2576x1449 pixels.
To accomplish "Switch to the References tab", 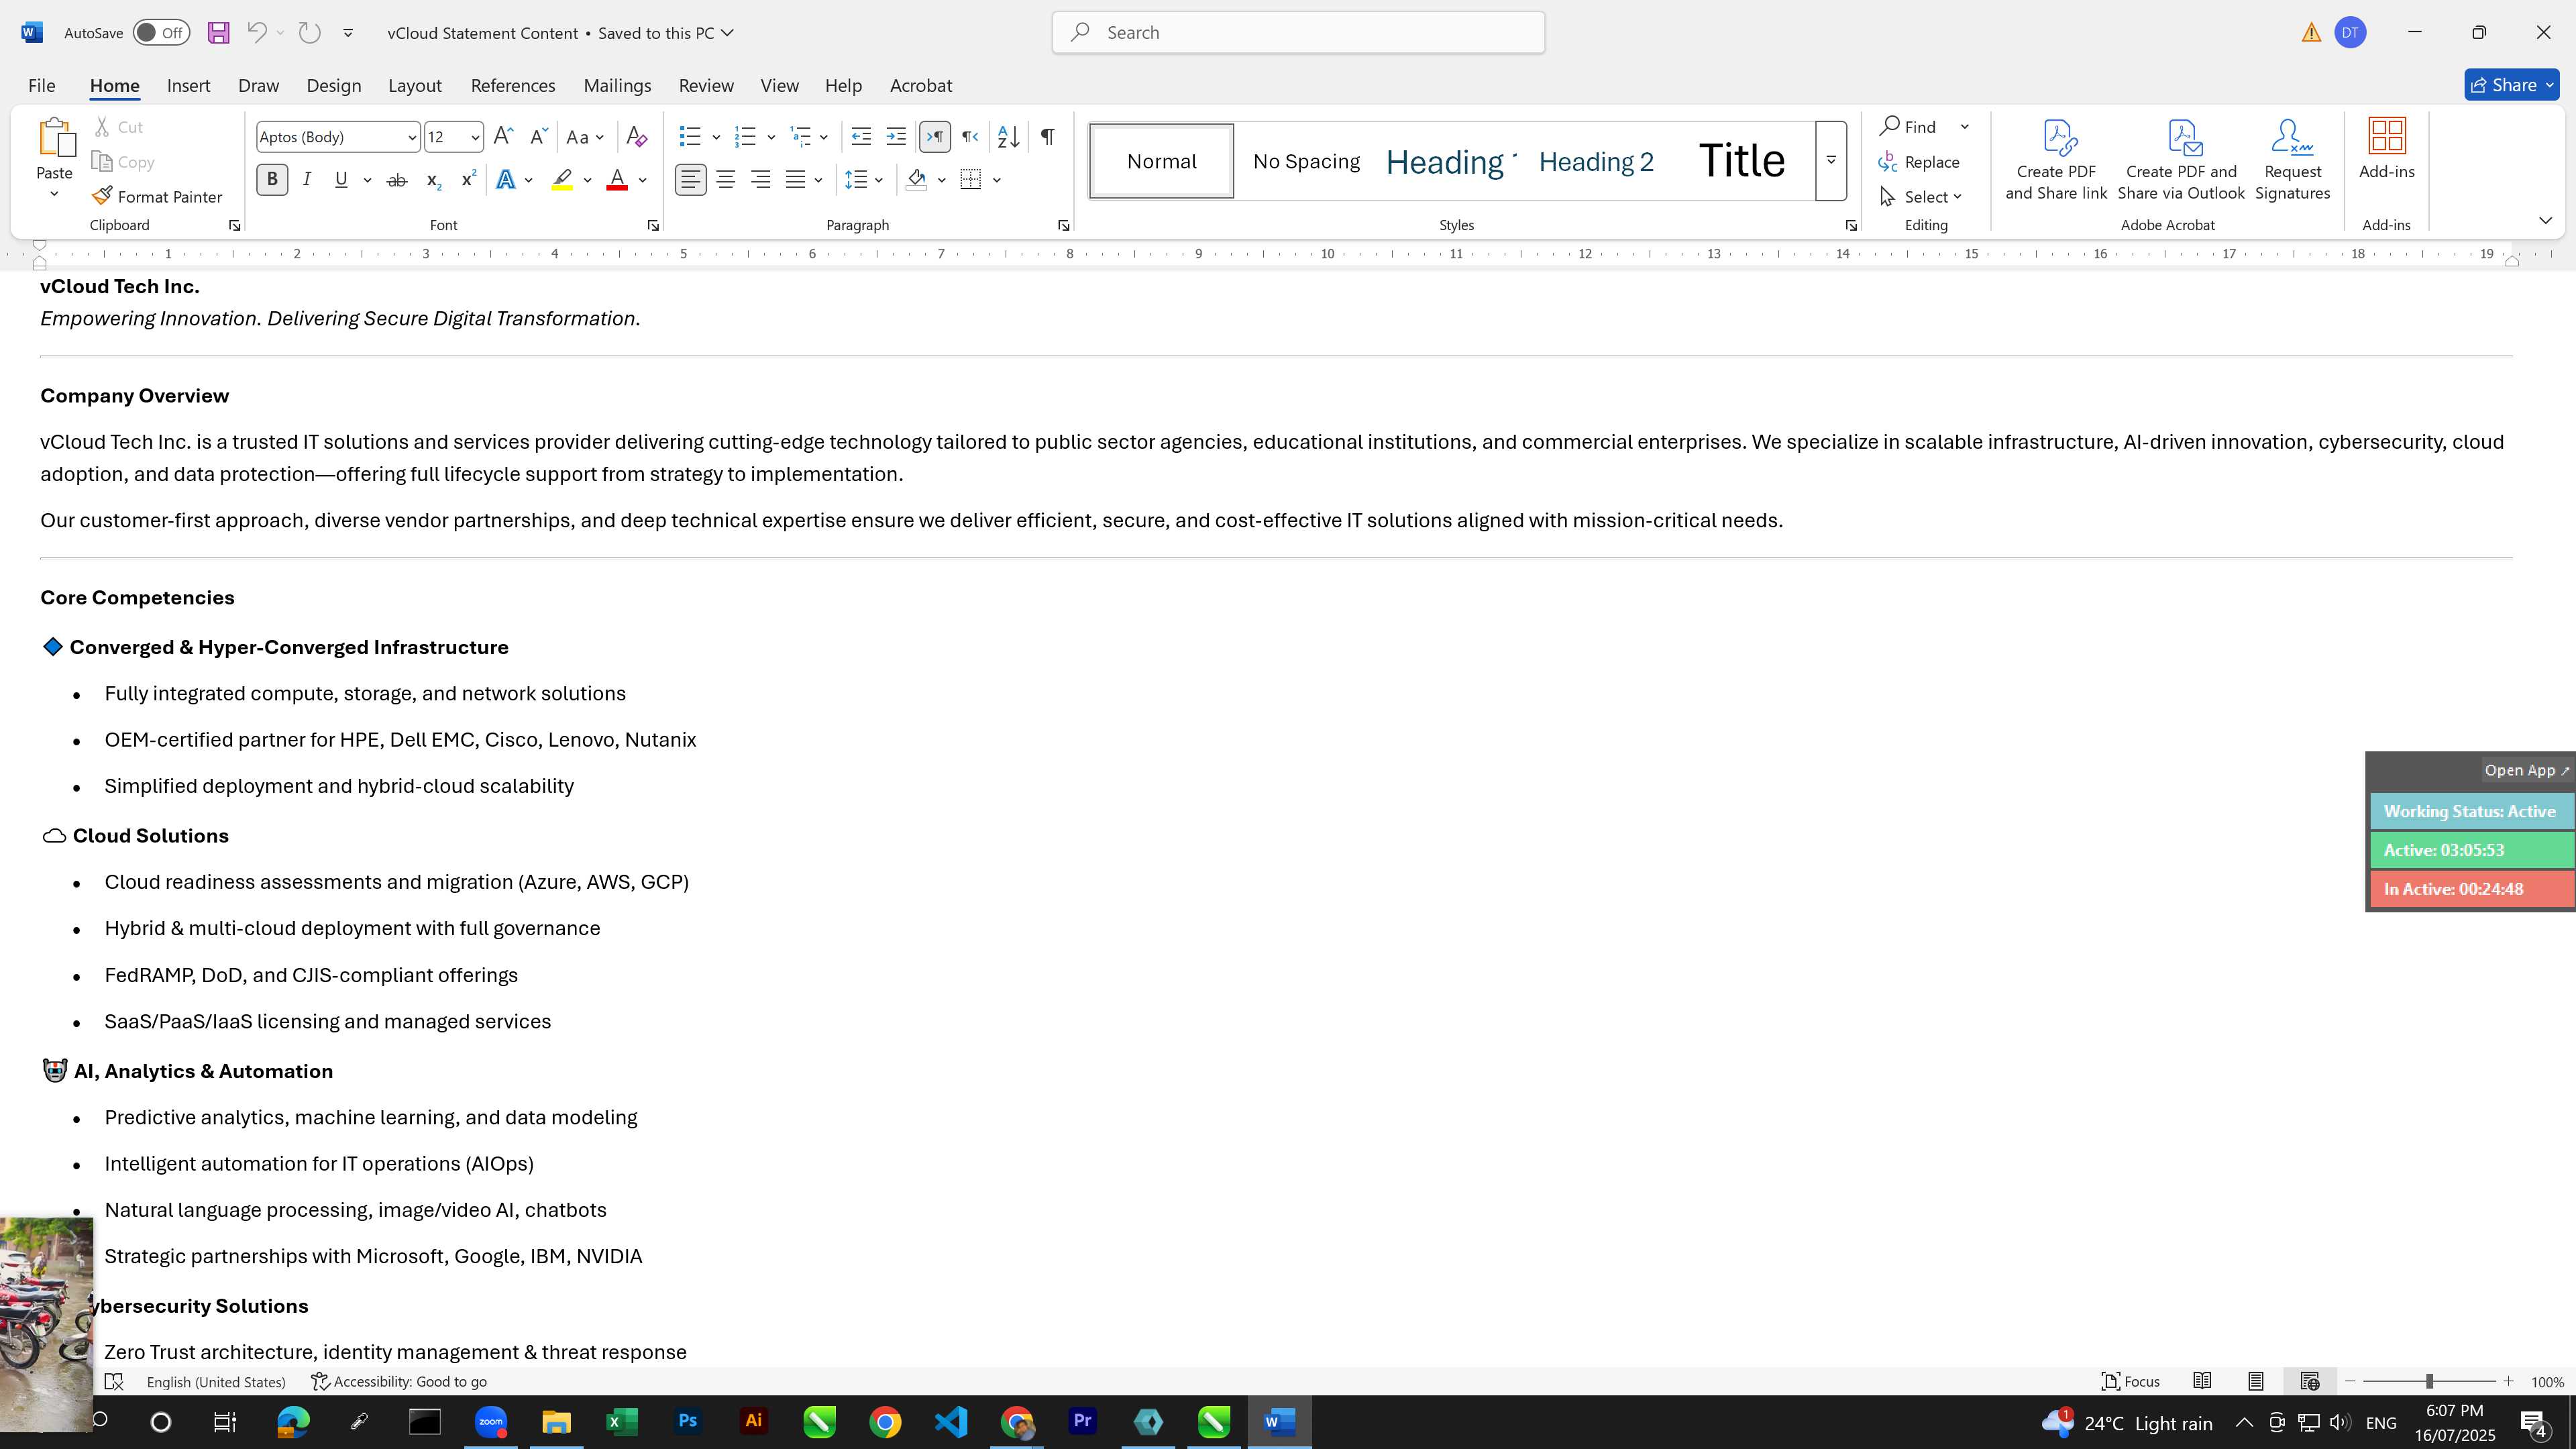I will tap(513, 86).
